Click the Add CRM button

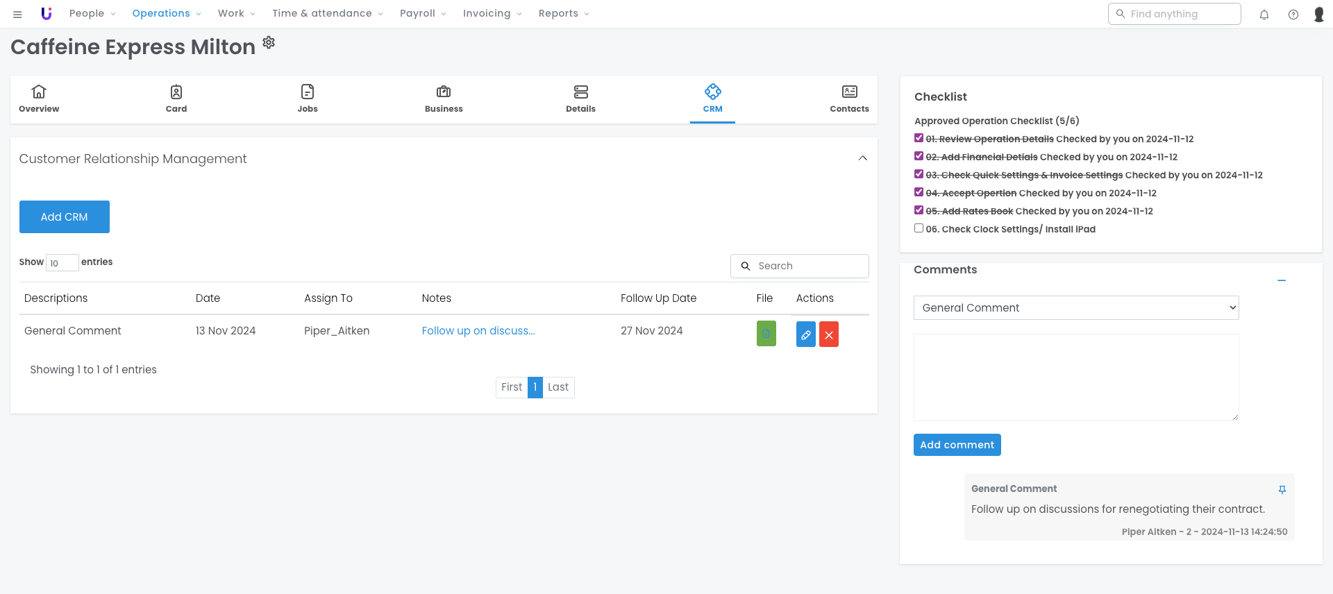(x=65, y=217)
